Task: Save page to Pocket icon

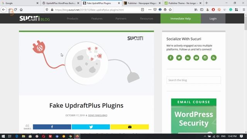Action: pyautogui.click(x=155, y=10)
